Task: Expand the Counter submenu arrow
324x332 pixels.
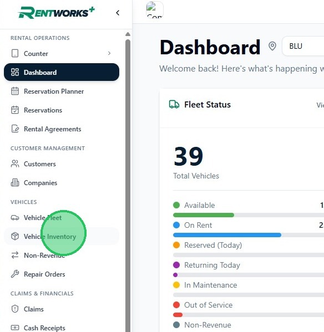Action: pyautogui.click(x=109, y=53)
